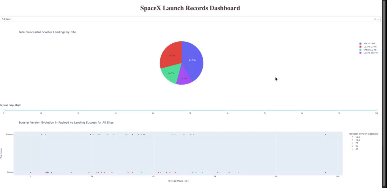Click the SpaceX Launch Records Dashboard title
The width and height of the screenshot is (387, 188).
[190, 8]
